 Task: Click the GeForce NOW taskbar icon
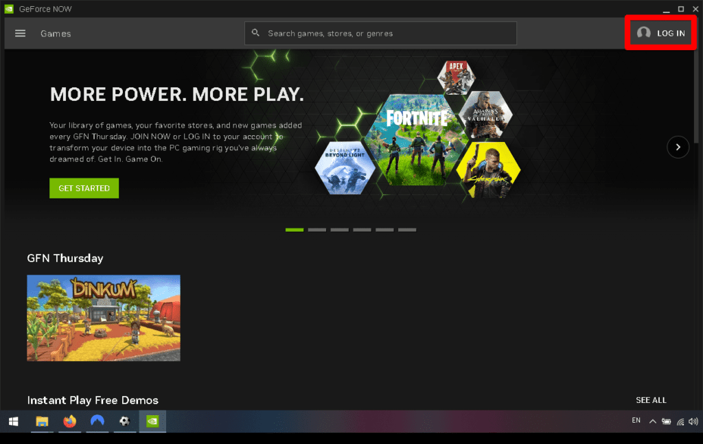tap(152, 421)
